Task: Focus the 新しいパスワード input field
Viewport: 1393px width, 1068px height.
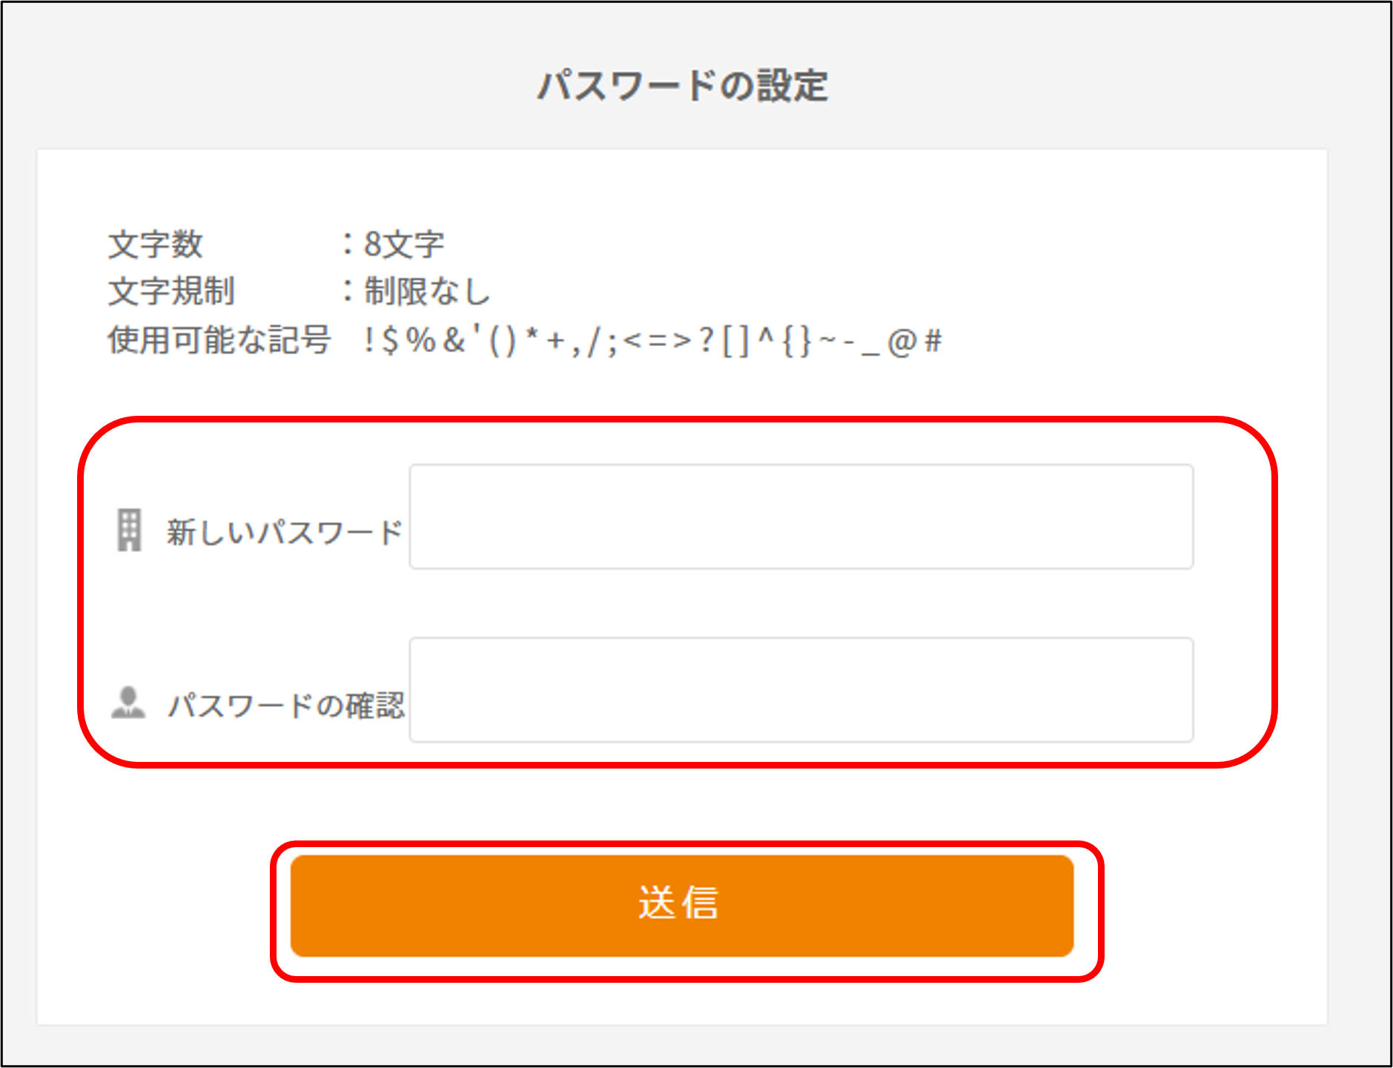Action: click(x=801, y=517)
